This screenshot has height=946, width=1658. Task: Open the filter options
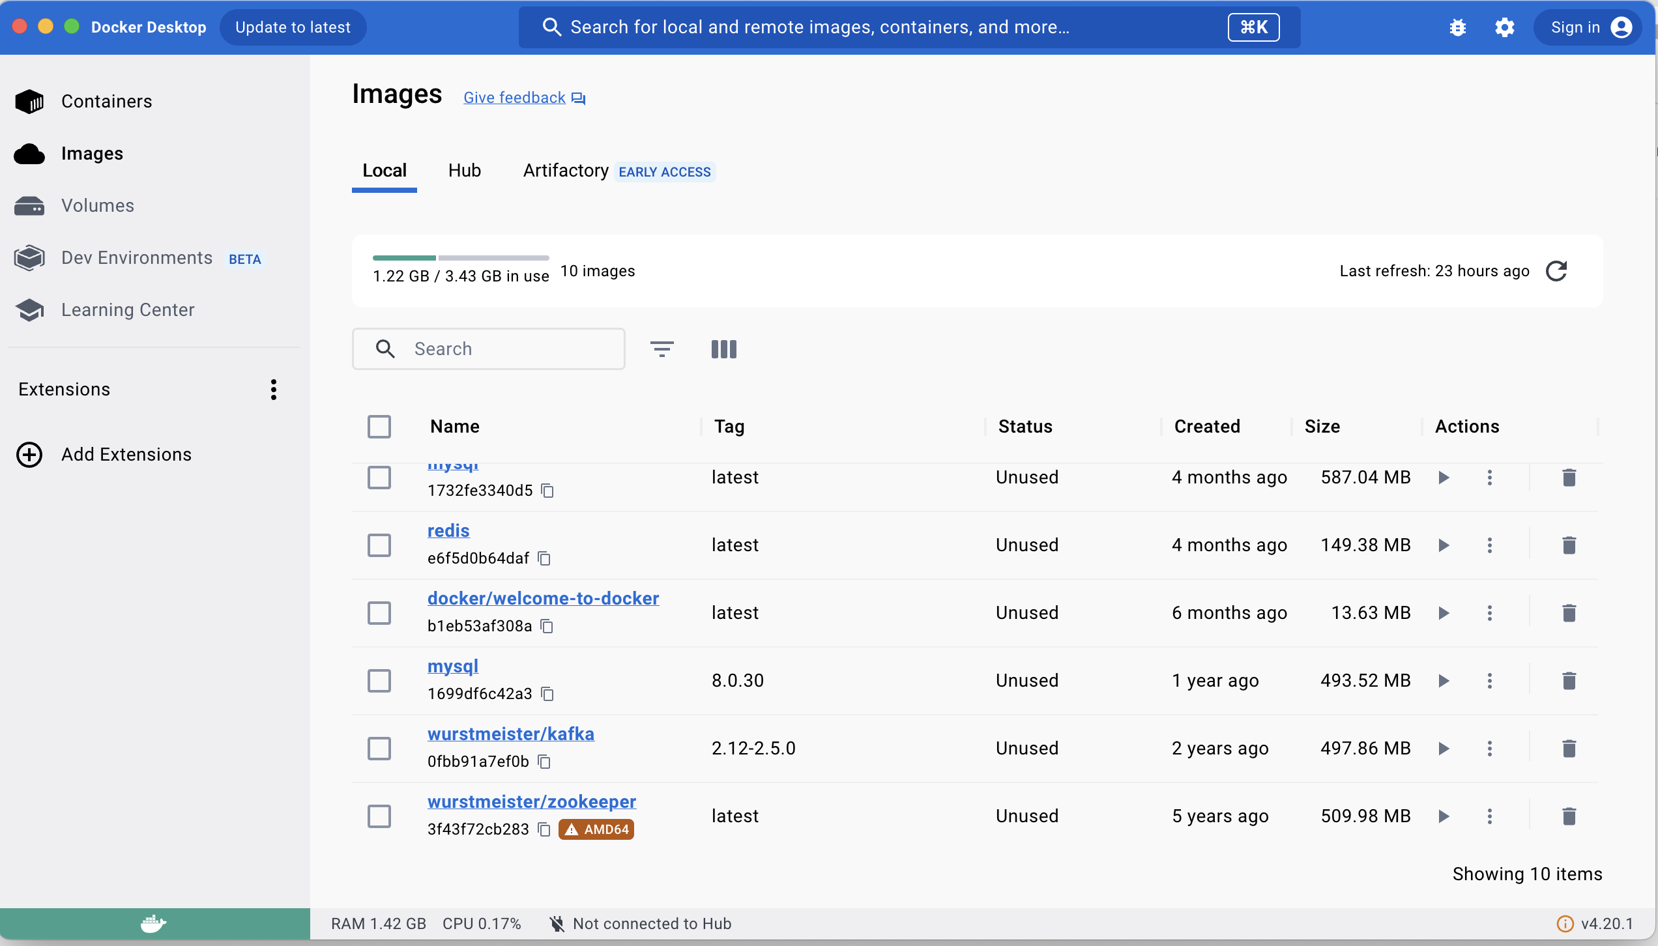point(662,349)
